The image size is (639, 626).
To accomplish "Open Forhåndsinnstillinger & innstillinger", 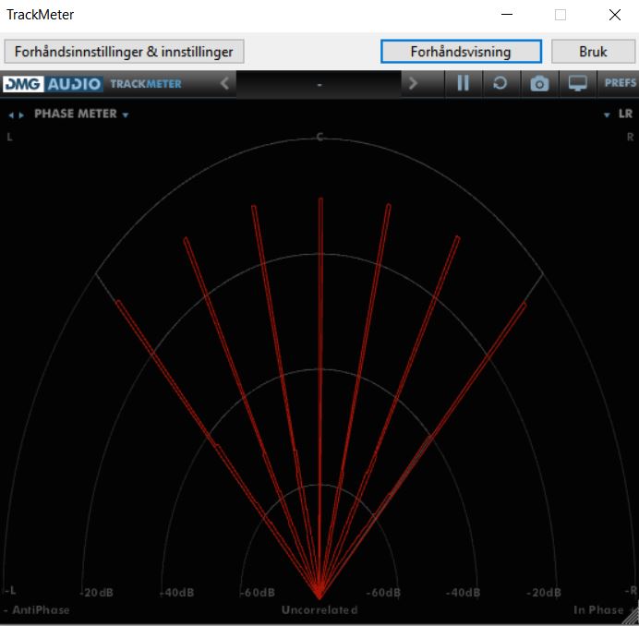I will (124, 52).
